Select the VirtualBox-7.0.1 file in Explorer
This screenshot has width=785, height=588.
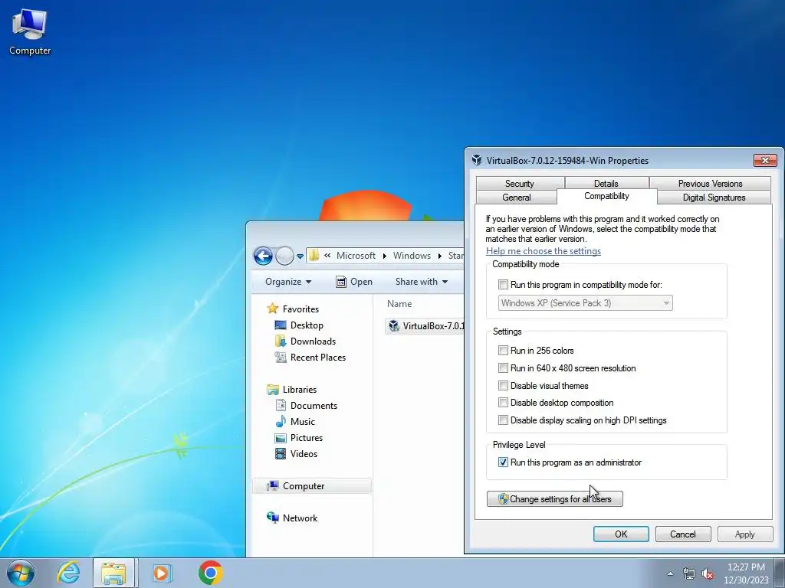point(425,326)
